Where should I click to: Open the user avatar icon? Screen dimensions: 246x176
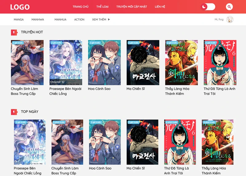(x=229, y=19)
